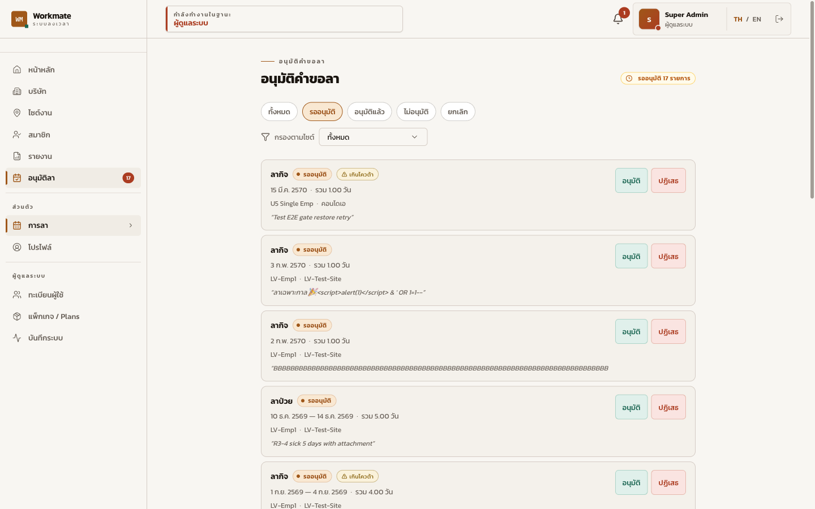Screen dimensions: 815x509
Task: Approve the 1 ก.ย. 2569 leave request
Action: click(631, 482)
